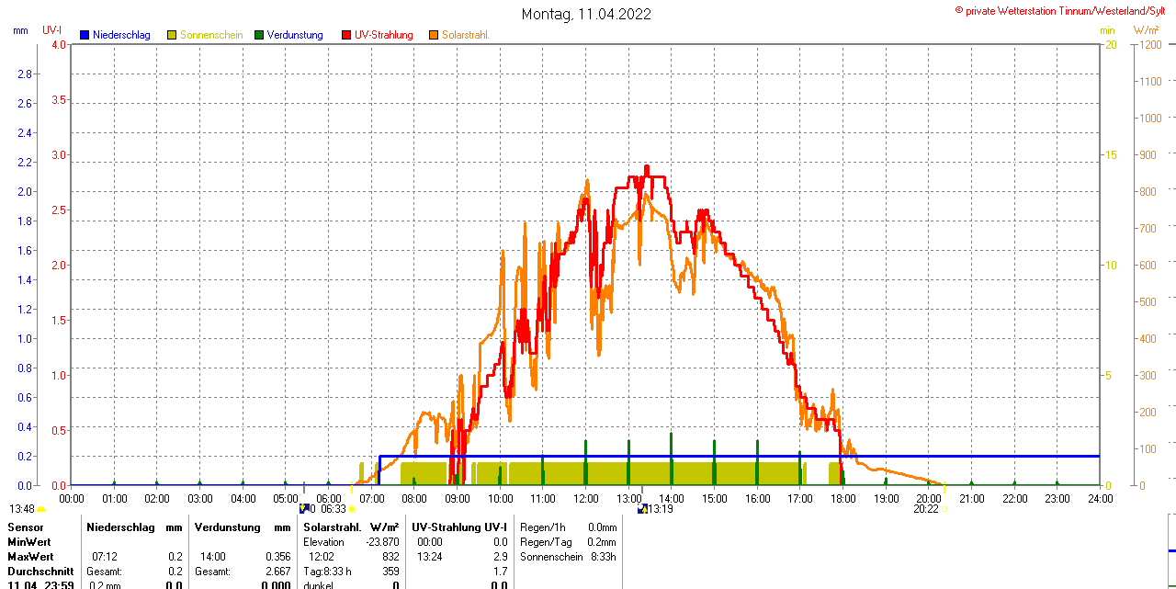
Task: Select the Niederschlag legend label
Action: point(121,35)
